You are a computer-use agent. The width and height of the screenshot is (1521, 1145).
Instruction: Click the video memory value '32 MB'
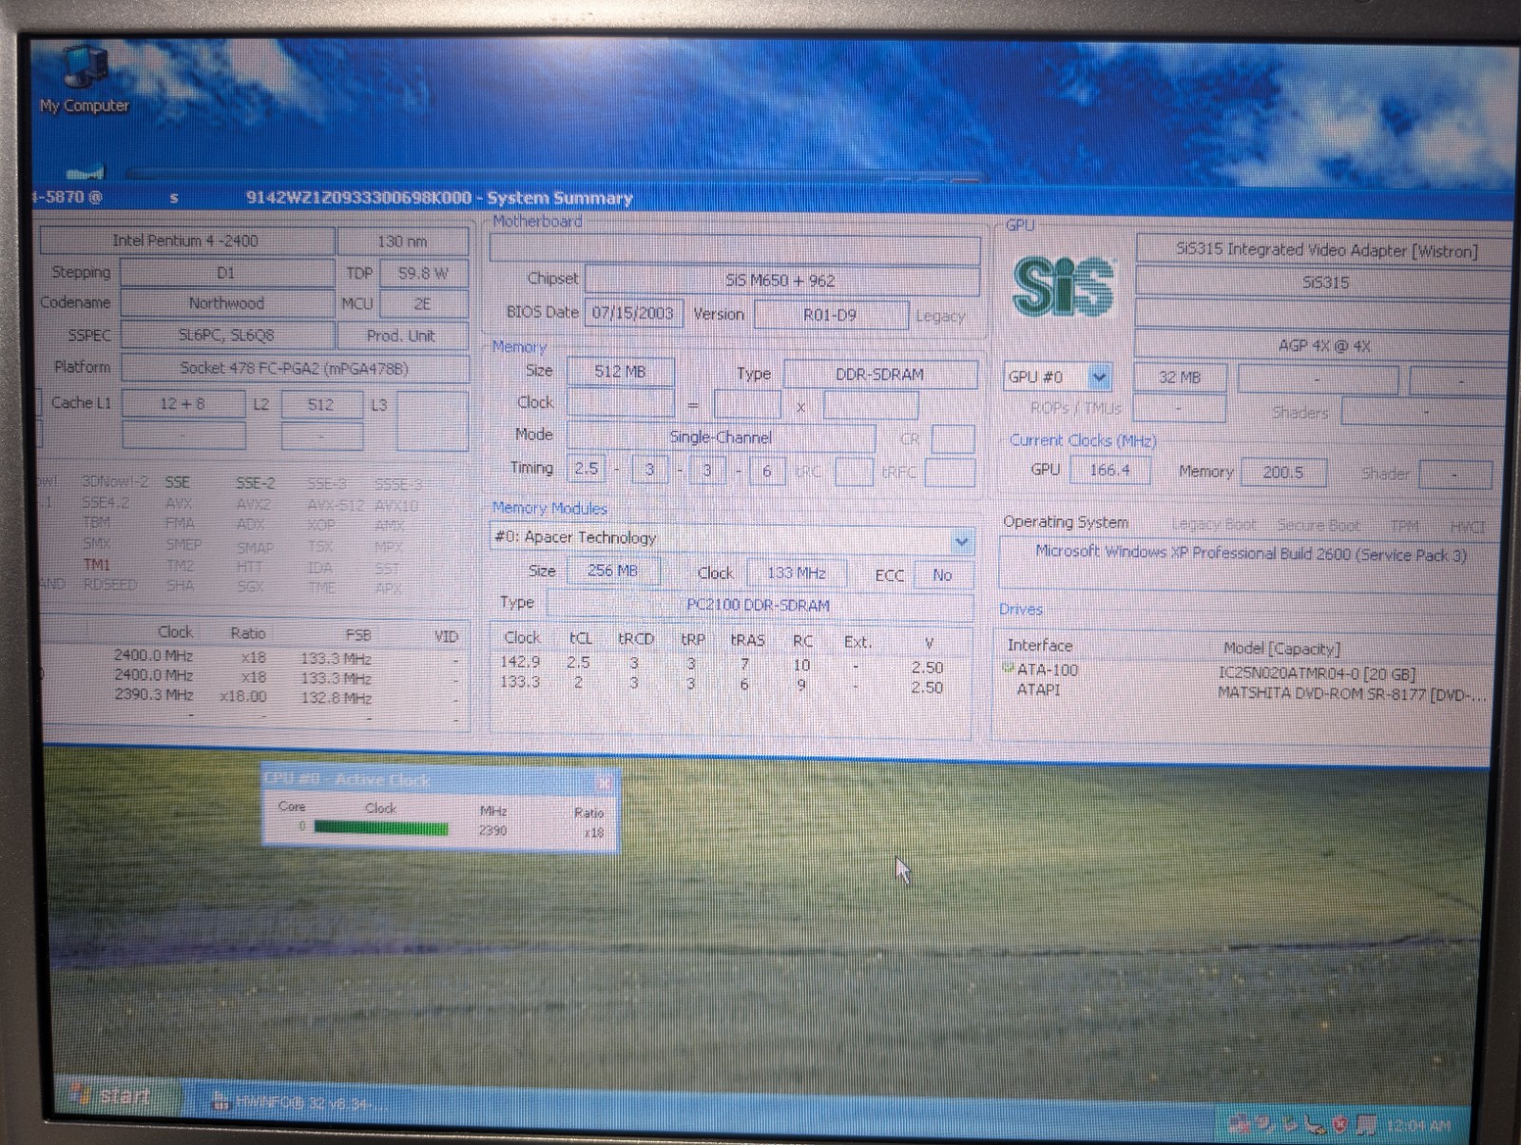pos(1180,378)
